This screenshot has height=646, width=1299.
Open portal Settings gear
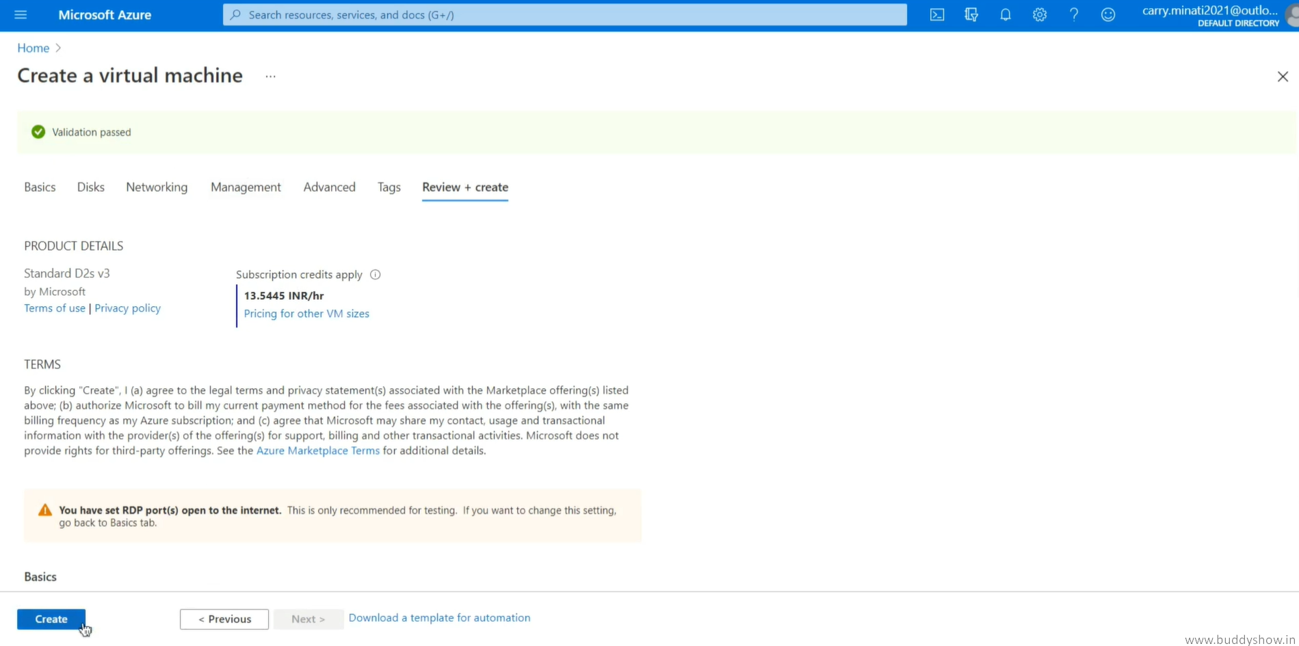pyautogui.click(x=1040, y=14)
